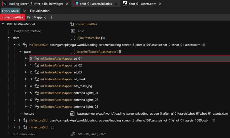Select the inkTextureAtlas value label
Image resolution: width=230 pixels, height=138 pixels.
87,24
